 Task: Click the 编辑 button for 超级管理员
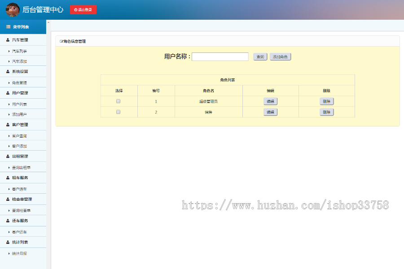[270, 101]
